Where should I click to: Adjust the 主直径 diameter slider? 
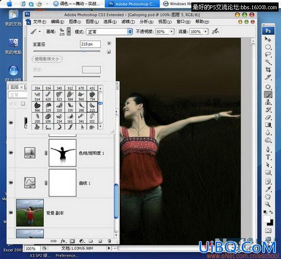pos(84,51)
